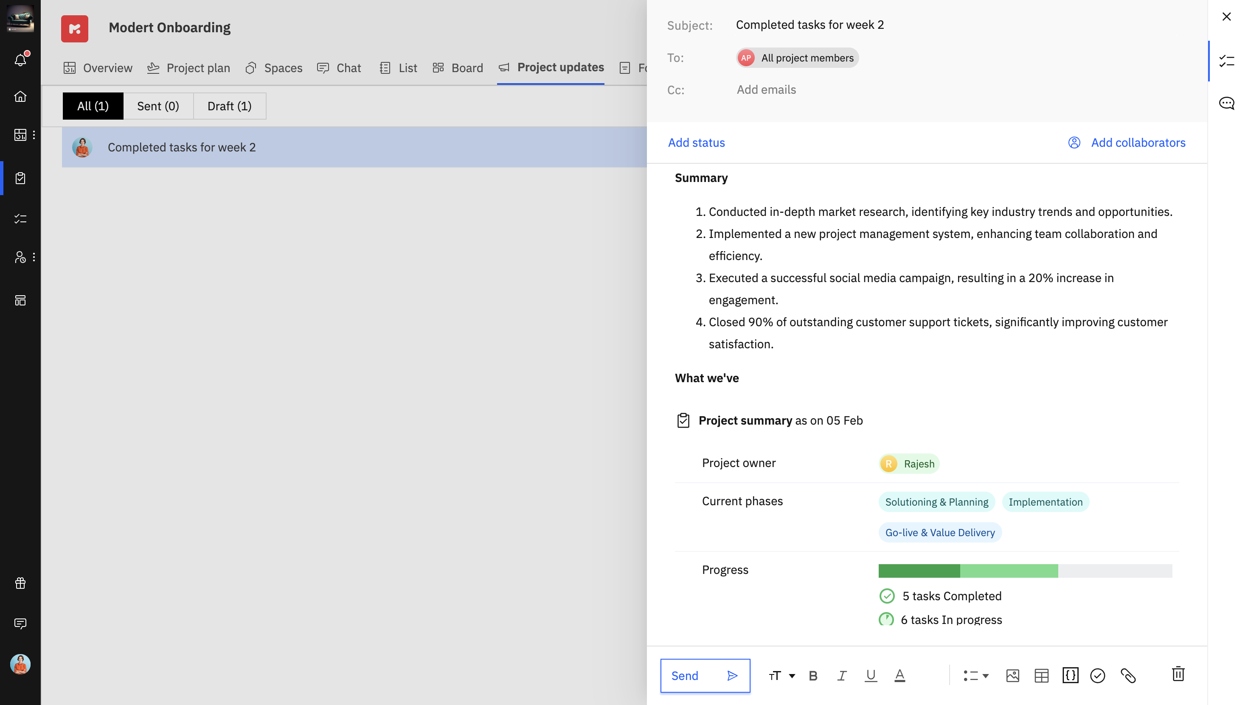Expand the text size dropdown
The width and height of the screenshot is (1248, 705).
pos(792,675)
